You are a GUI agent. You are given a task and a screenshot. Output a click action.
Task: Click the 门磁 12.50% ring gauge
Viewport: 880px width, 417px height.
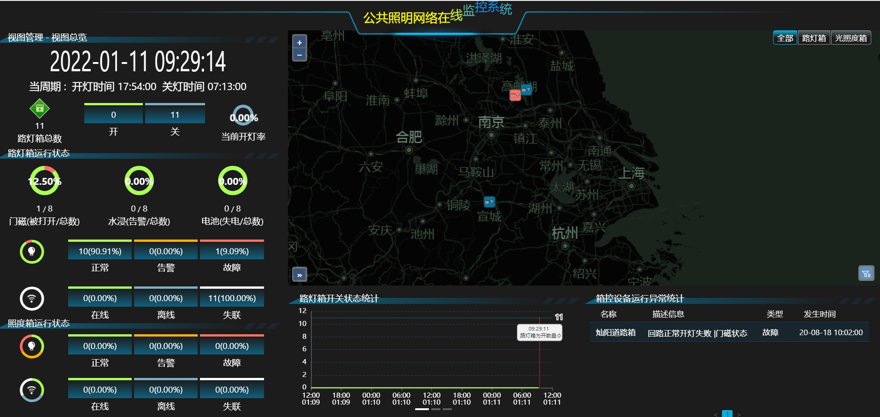point(45,181)
